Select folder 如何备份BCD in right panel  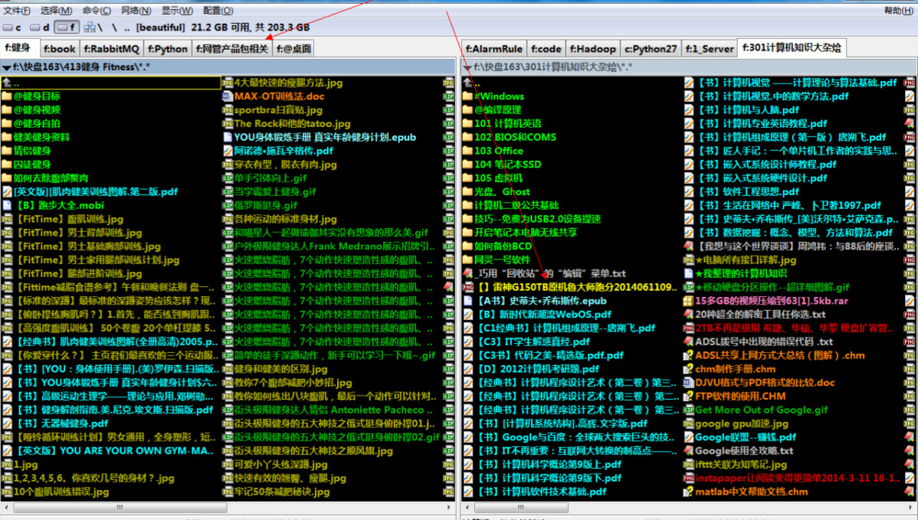click(503, 247)
